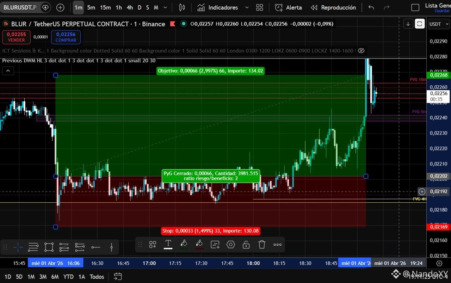Click the red flag next to Binance

tap(173, 24)
